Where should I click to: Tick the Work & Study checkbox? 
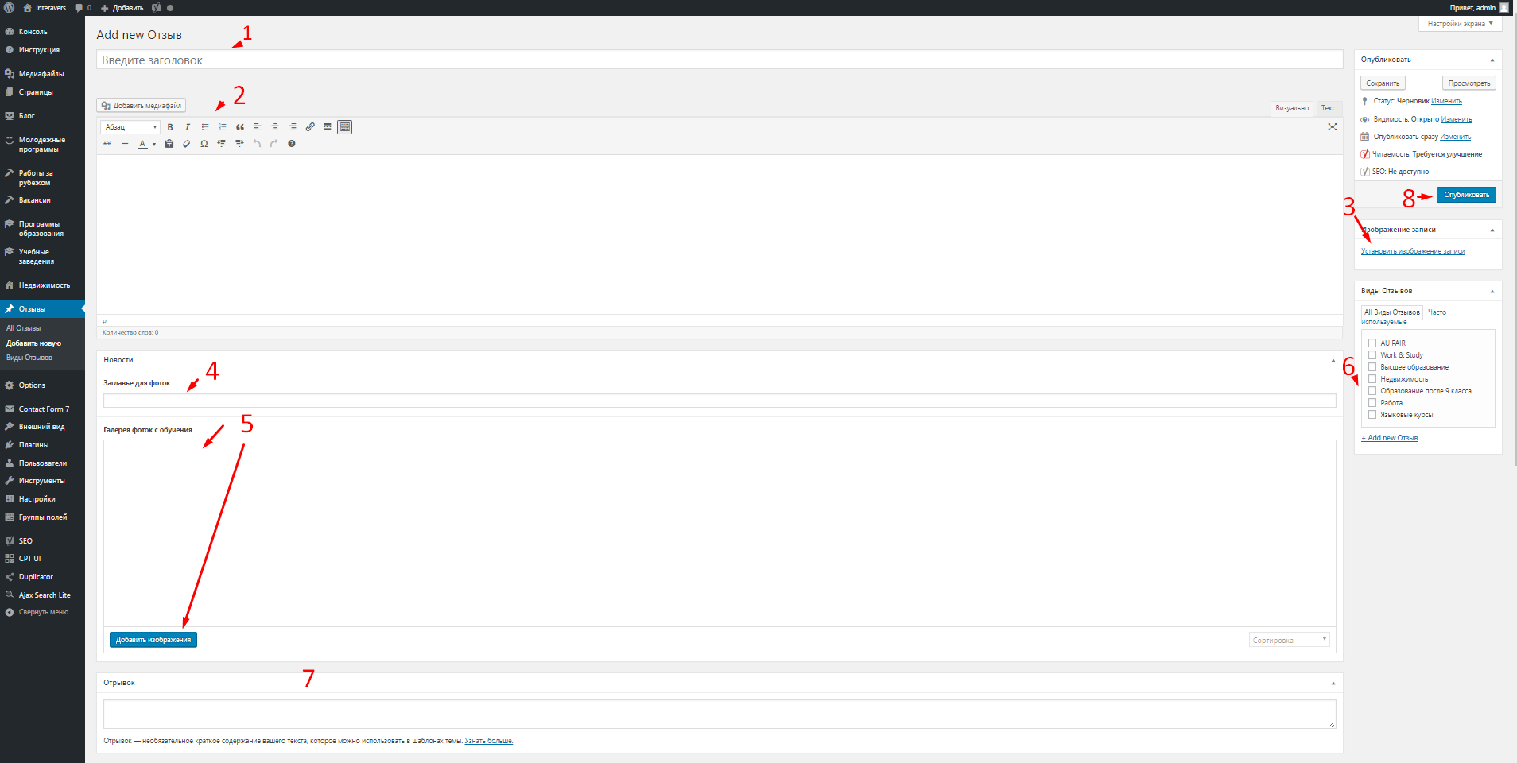tap(1372, 355)
